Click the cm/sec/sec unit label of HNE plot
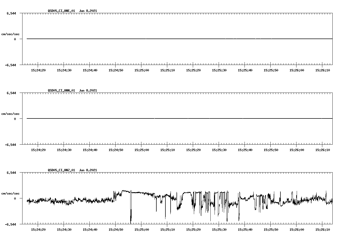351x239 pixels. pyautogui.click(x=10, y=34)
